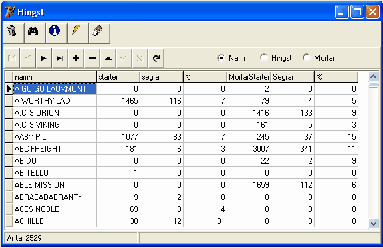Select the ACES NOBLE name cell
This screenshot has width=383, height=248.
55,209
